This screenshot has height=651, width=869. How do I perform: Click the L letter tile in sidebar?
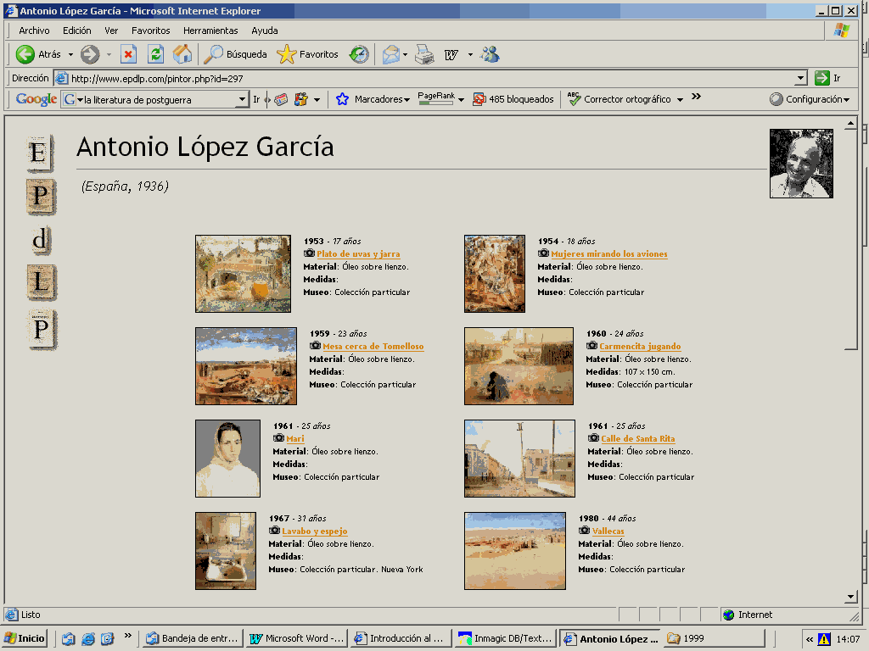click(41, 282)
